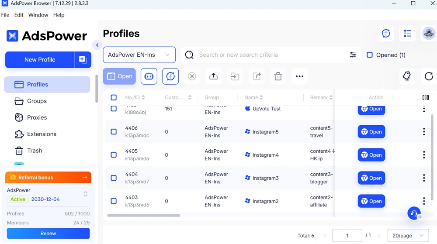Check the select-all checkbox in table header

tap(114, 97)
